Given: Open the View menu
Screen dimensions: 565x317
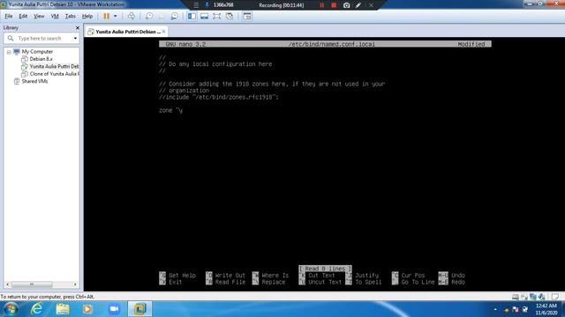Looking at the screenshot, I should (x=39, y=16).
